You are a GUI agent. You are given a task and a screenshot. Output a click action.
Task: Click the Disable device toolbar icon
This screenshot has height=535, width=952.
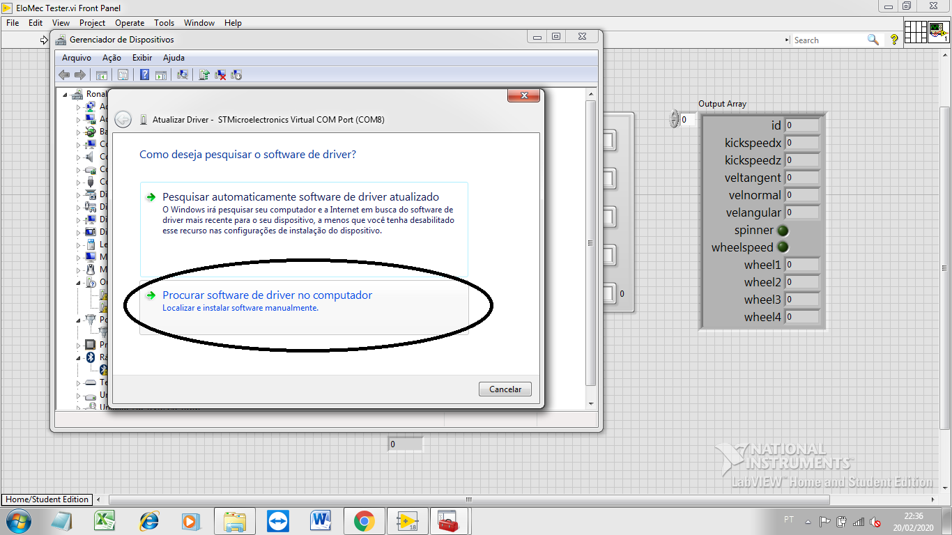click(236, 75)
